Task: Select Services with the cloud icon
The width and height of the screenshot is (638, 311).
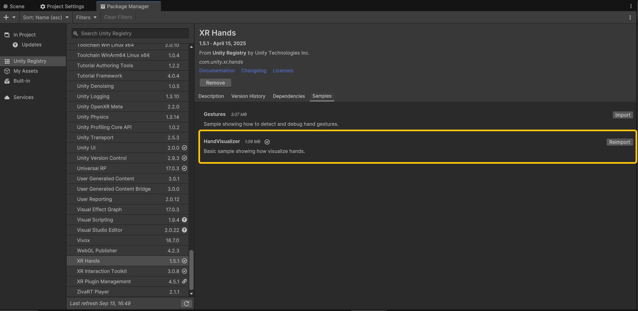Action: pos(23,97)
